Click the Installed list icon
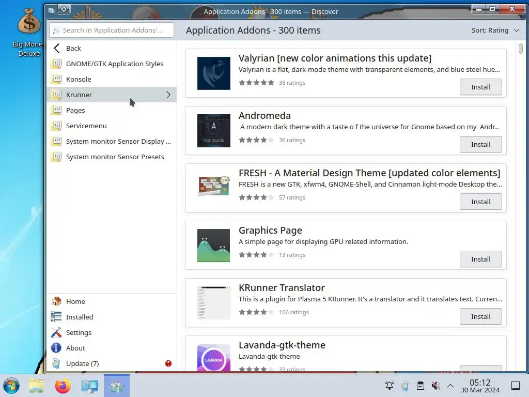The image size is (529, 397). 56,317
